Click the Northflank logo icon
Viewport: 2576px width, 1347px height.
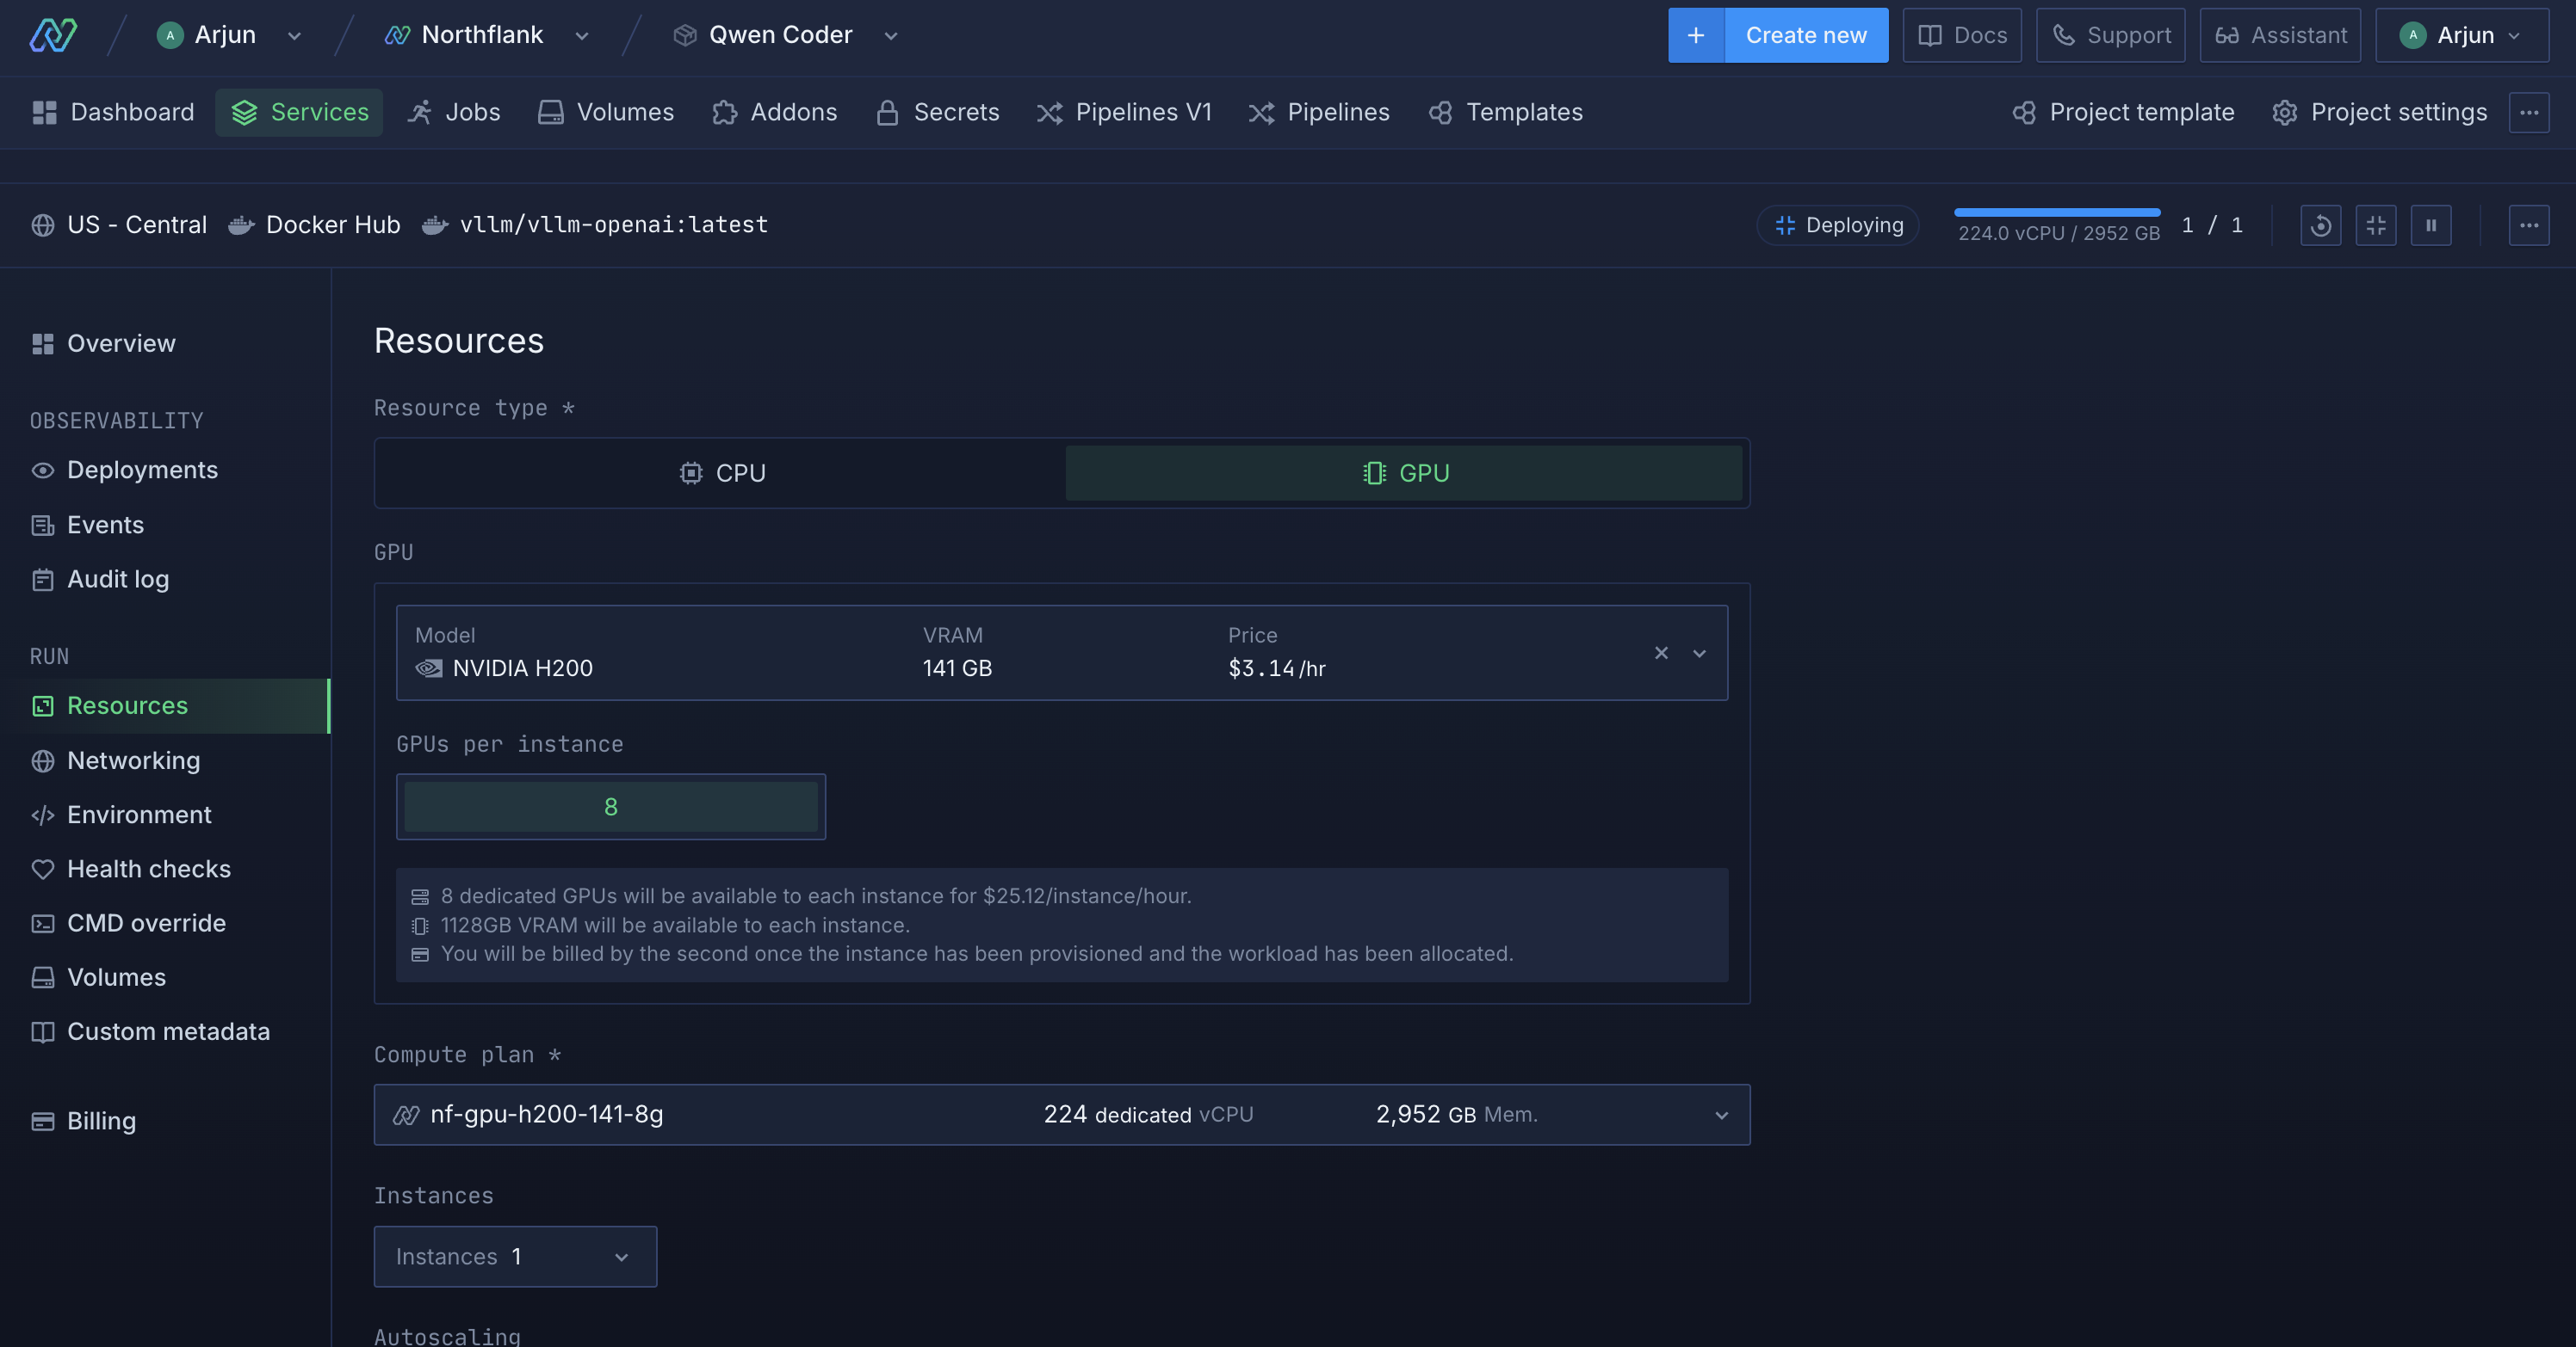coord(53,35)
